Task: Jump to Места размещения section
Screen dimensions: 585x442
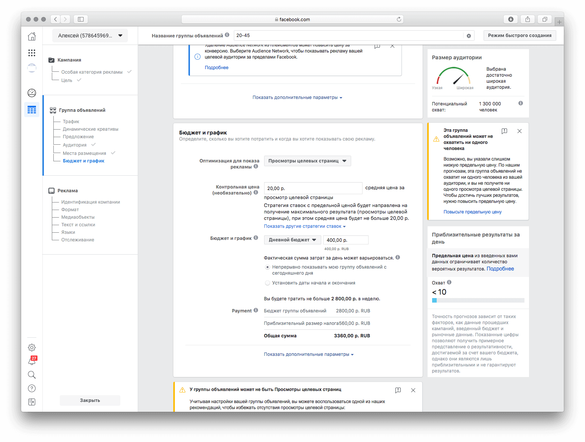Action: point(84,153)
